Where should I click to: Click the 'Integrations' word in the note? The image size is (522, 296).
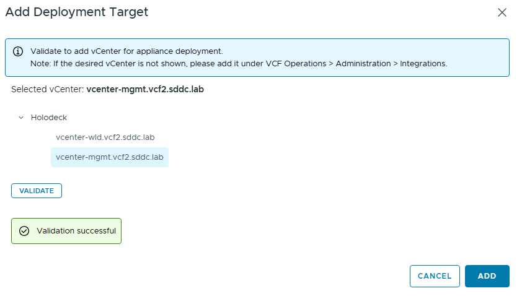tap(423, 63)
